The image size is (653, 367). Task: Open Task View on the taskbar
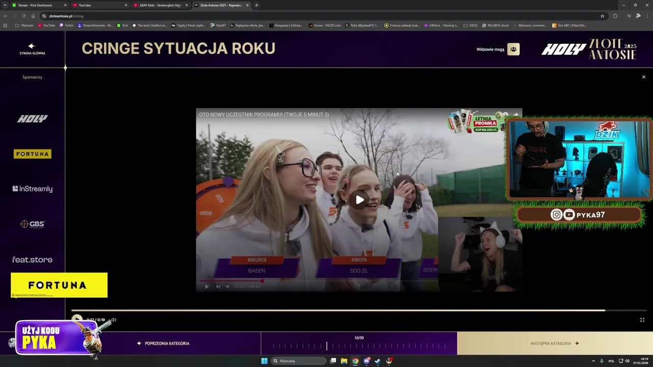333,361
